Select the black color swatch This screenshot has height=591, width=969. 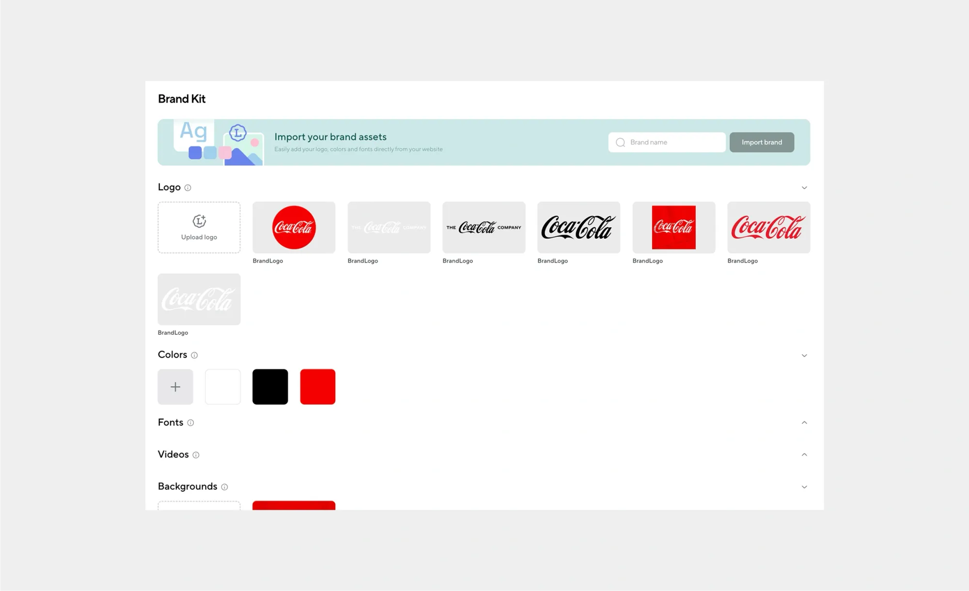(270, 387)
